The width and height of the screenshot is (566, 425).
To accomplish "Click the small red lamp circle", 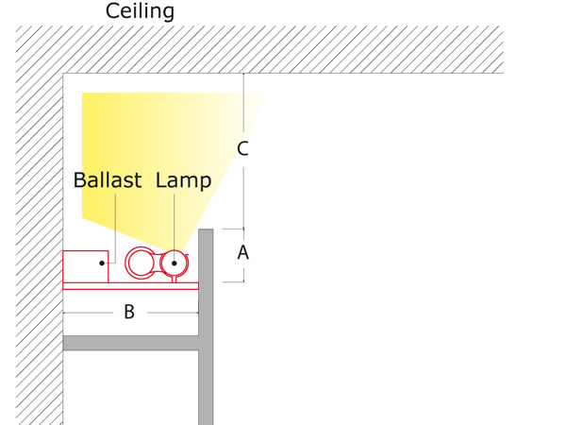I will pos(174,263).
